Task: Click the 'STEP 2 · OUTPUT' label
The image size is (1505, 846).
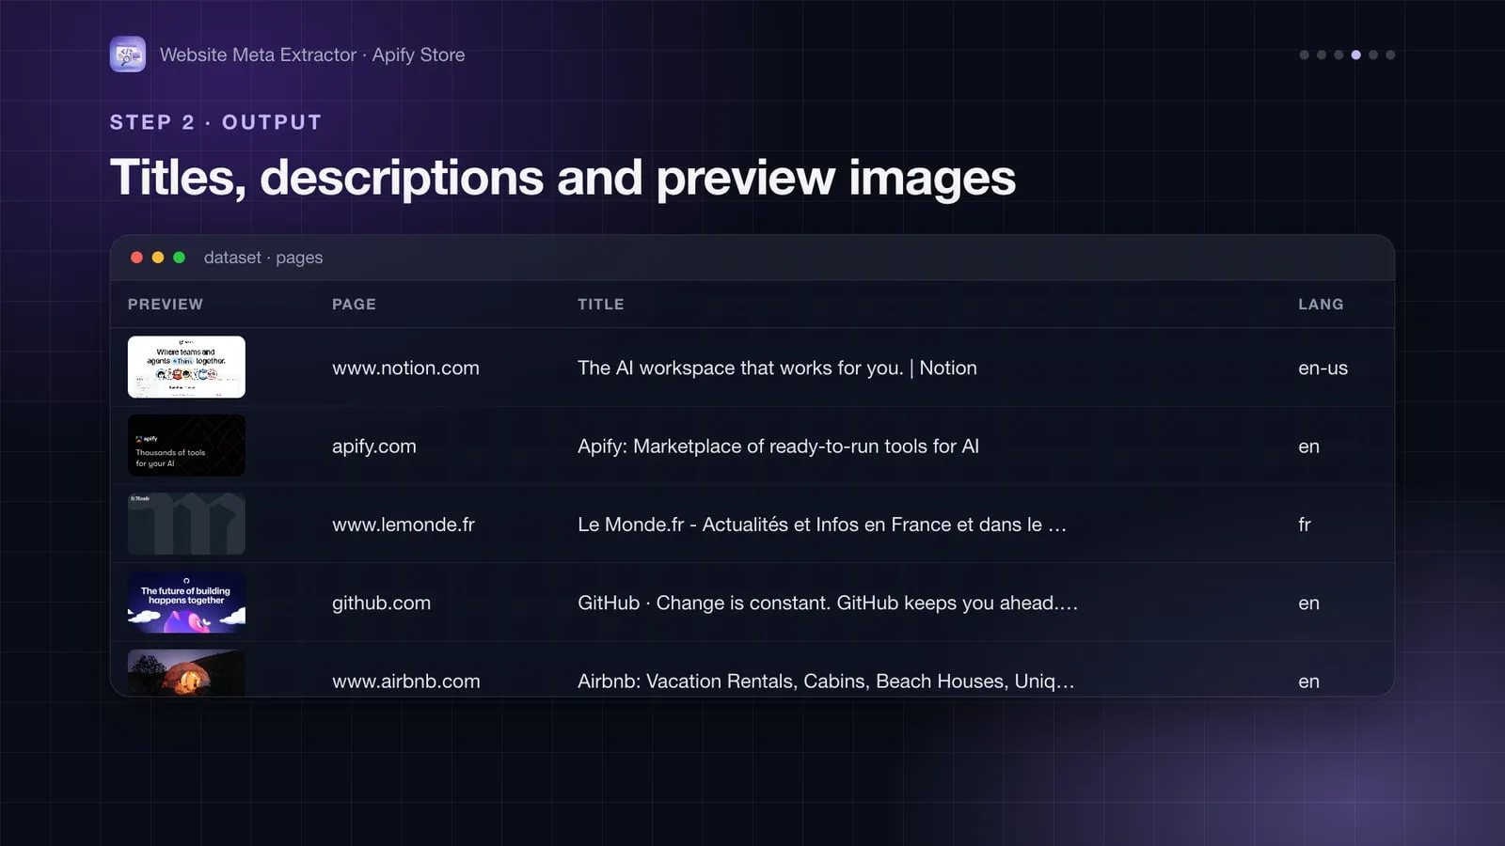Action: 215,122
